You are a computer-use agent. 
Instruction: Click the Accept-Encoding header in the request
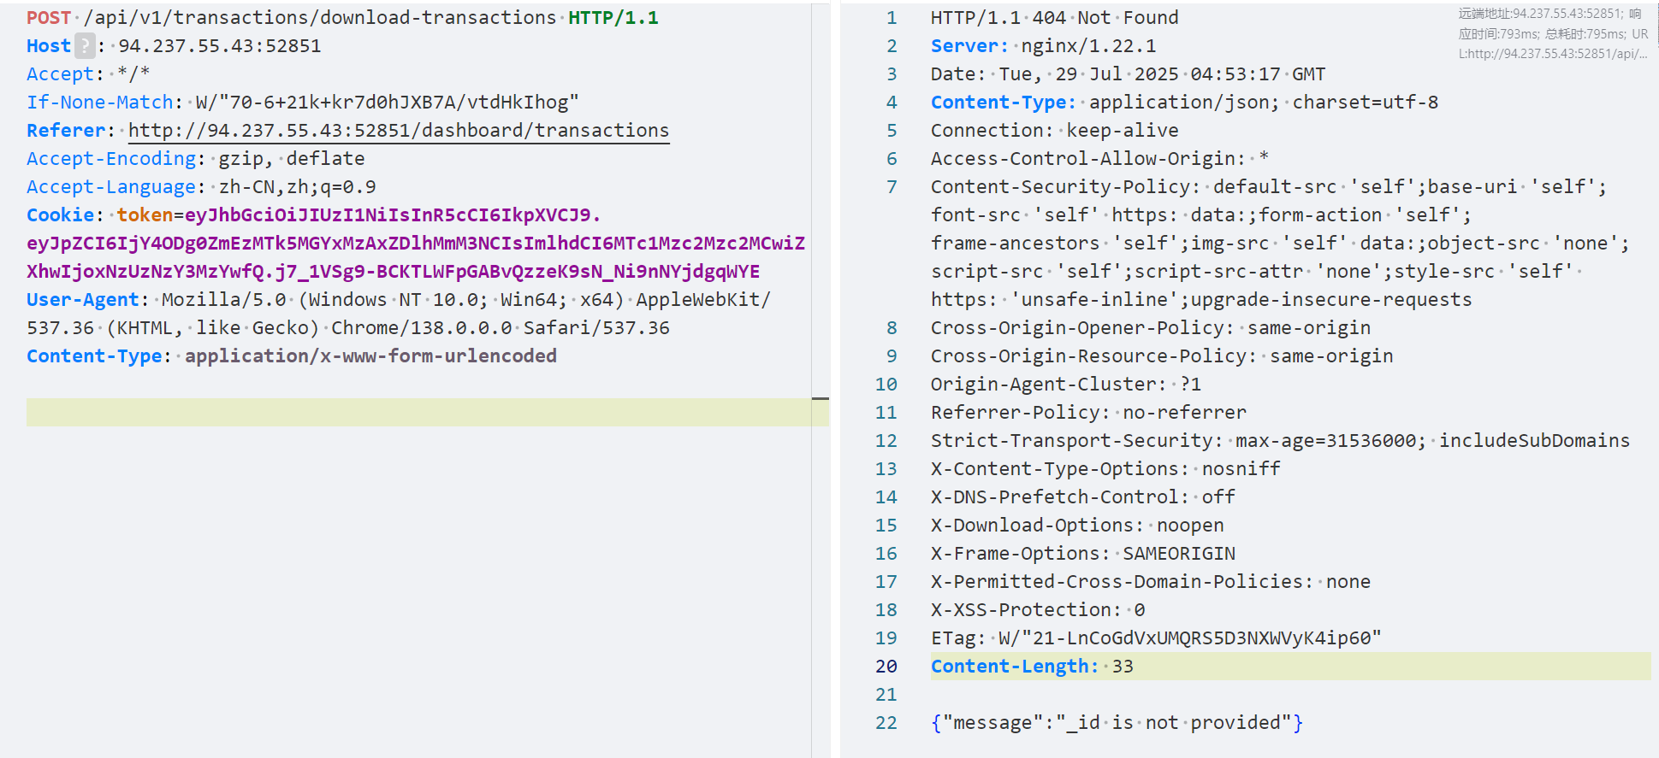point(111,158)
